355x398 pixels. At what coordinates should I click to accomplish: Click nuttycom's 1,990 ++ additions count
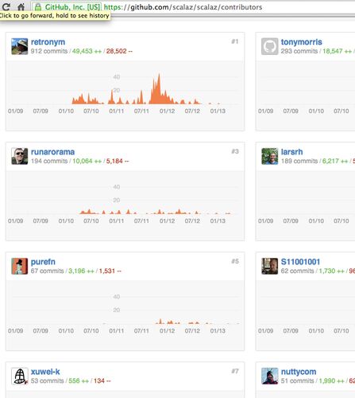332,380
